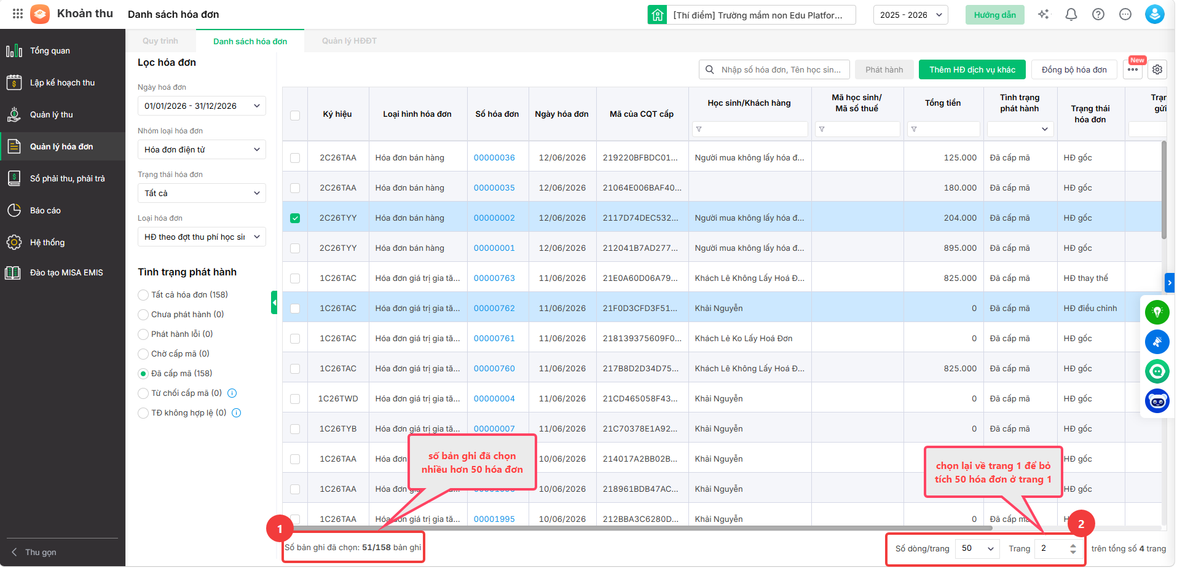
Task: Switch to Quy trình tab
Action: (x=160, y=41)
